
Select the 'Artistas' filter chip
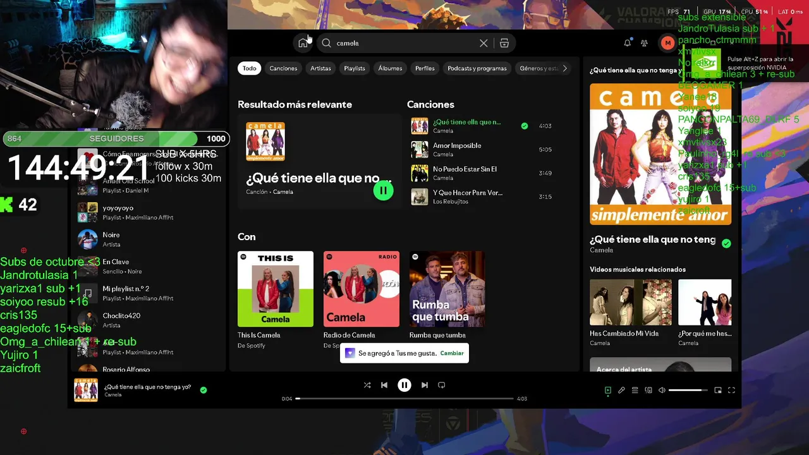320,68
